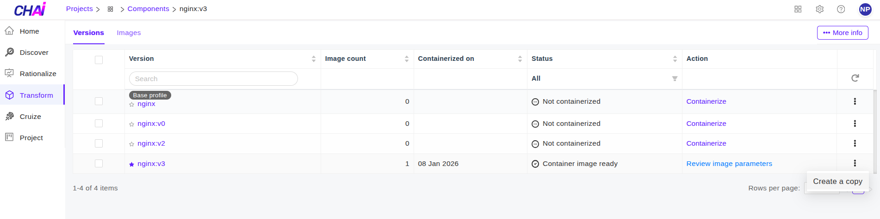Switch to the Images tab
The width and height of the screenshot is (880, 219).
pos(129,33)
